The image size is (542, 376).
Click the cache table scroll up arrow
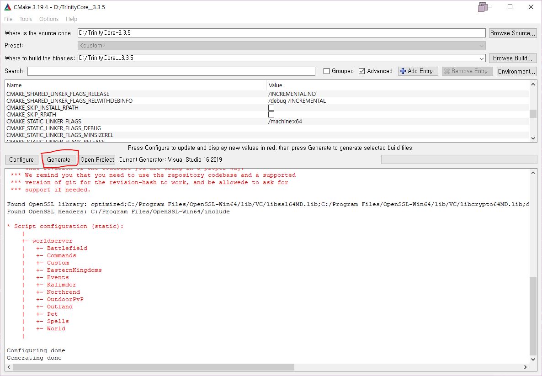coord(533,84)
